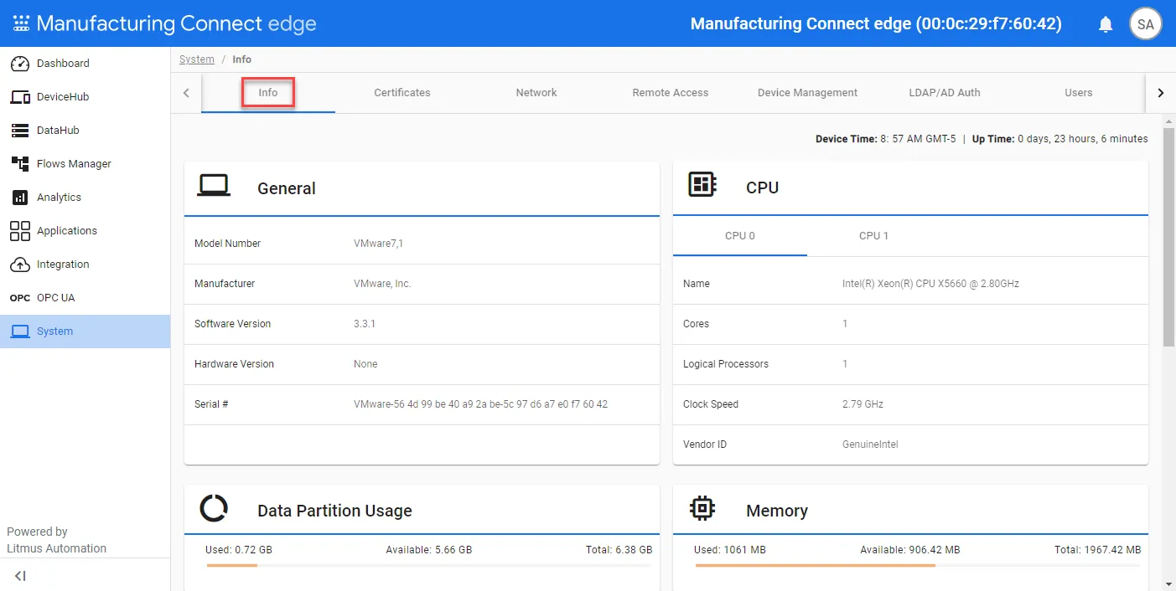
Task: Click the Up Time text
Action: click(x=1059, y=139)
